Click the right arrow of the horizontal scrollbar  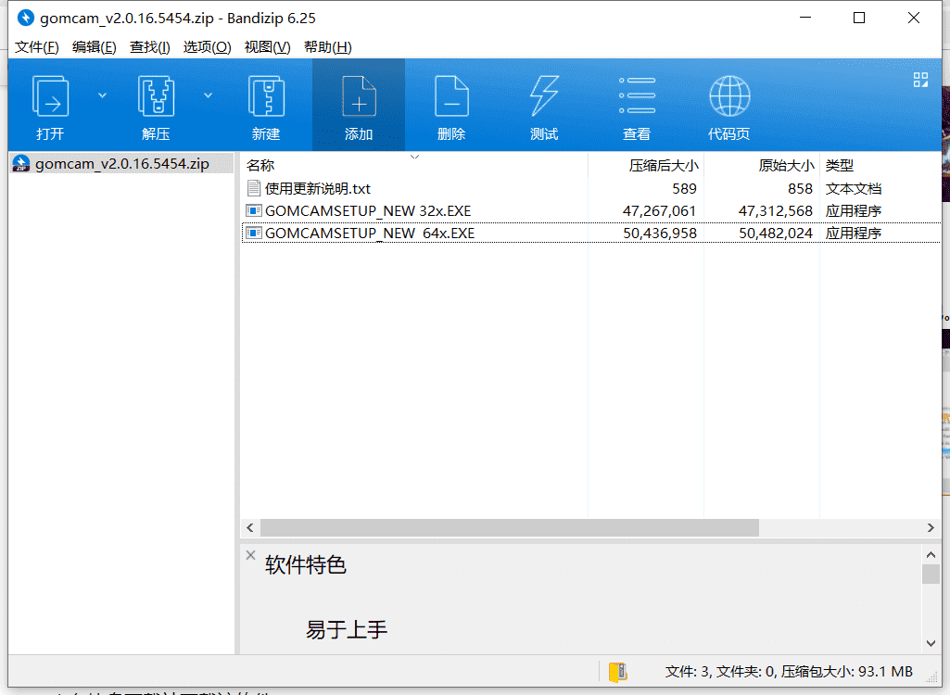tap(931, 528)
